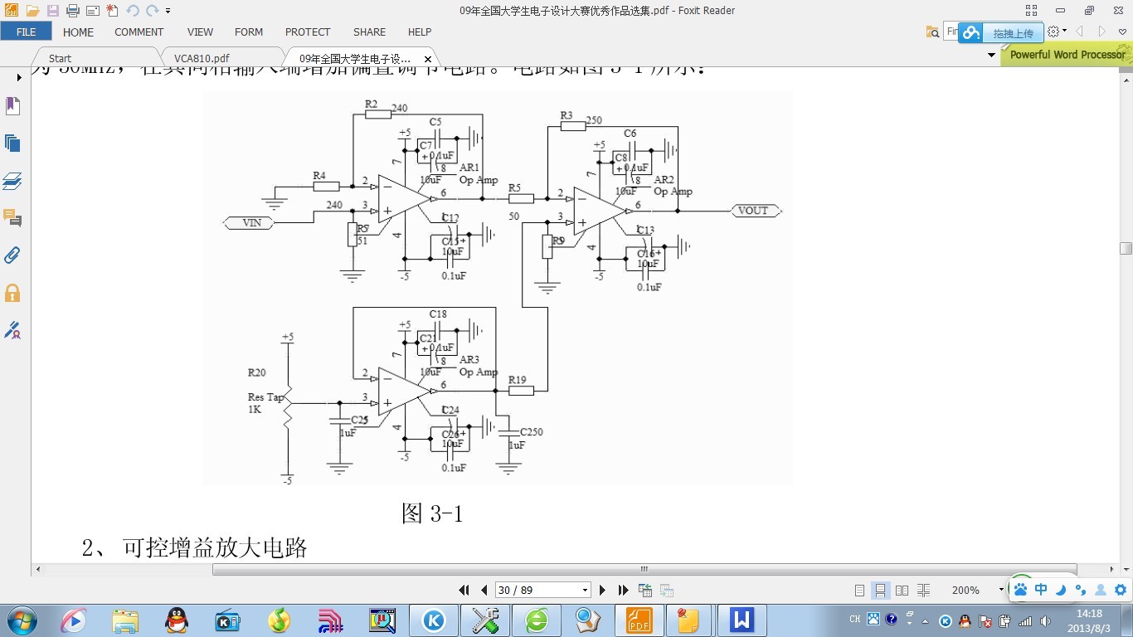Screen dimensions: 1133x637
Task: Open the Customize Quick Access Toolbar arrow
Action: pos(168,12)
